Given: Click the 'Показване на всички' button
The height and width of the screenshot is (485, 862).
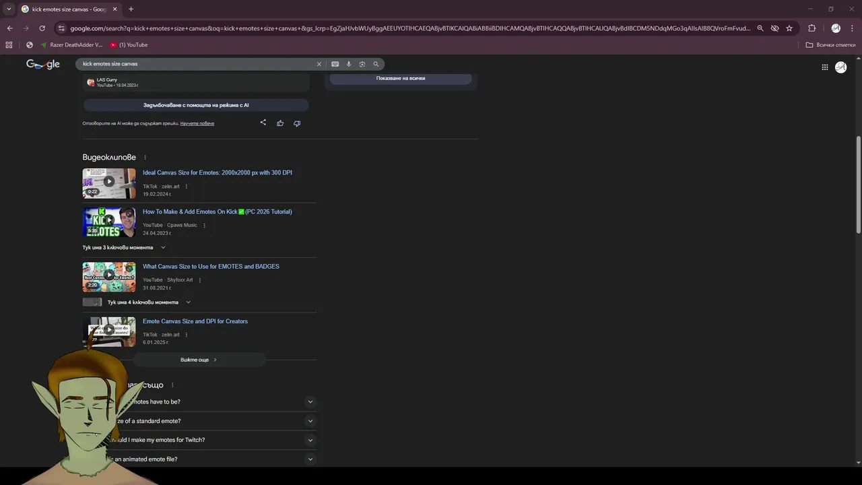Looking at the screenshot, I should 401,78.
